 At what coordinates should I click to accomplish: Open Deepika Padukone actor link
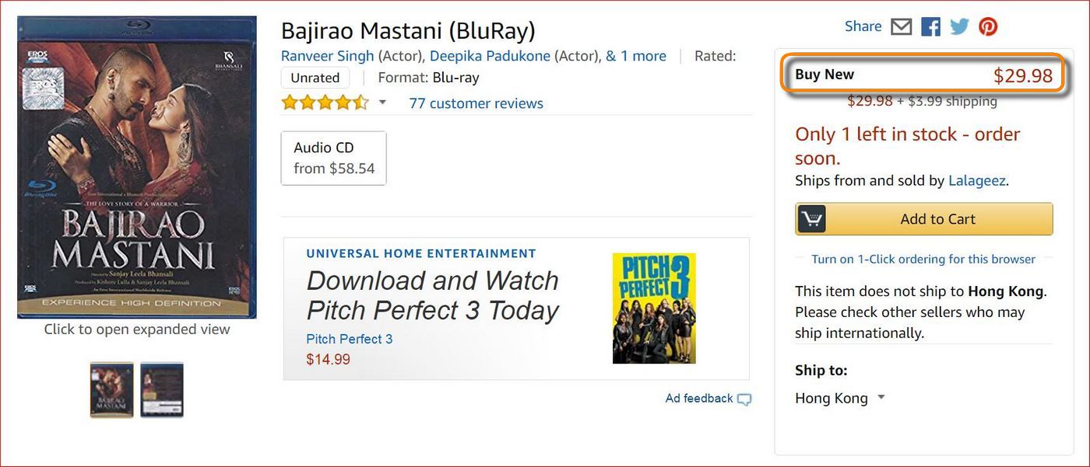pos(490,56)
